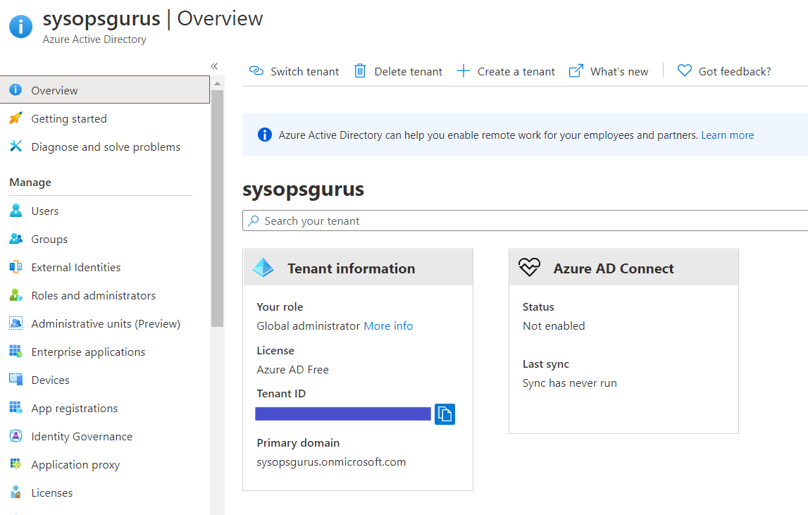The height and width of the screenshot is (515, 808).
Task: Click the Create a tenant plus icon
Action: pos(464,70)
